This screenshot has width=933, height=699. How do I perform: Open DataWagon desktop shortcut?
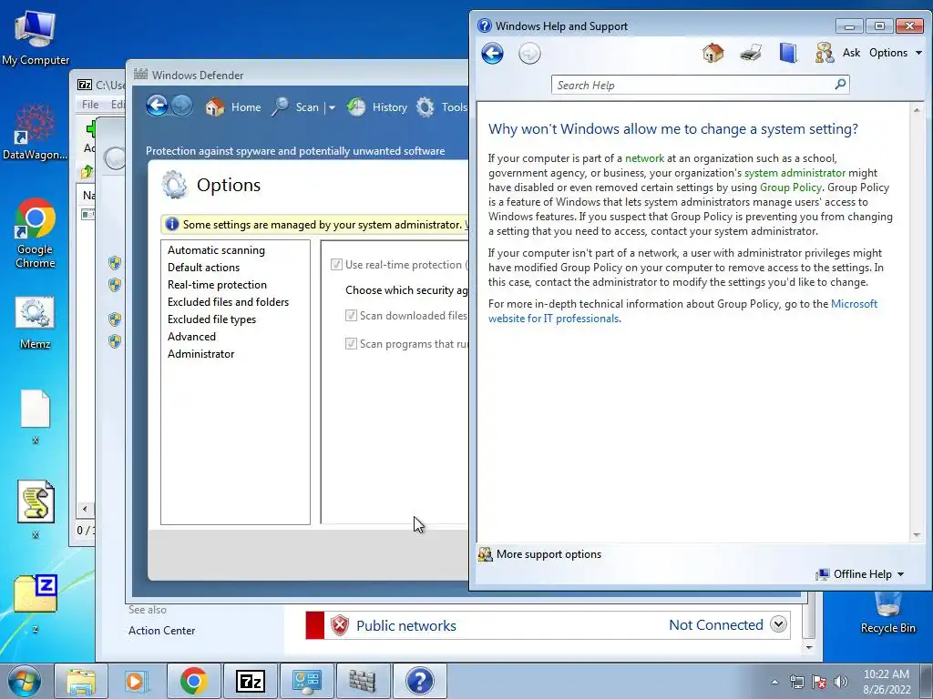pos(36,132)
